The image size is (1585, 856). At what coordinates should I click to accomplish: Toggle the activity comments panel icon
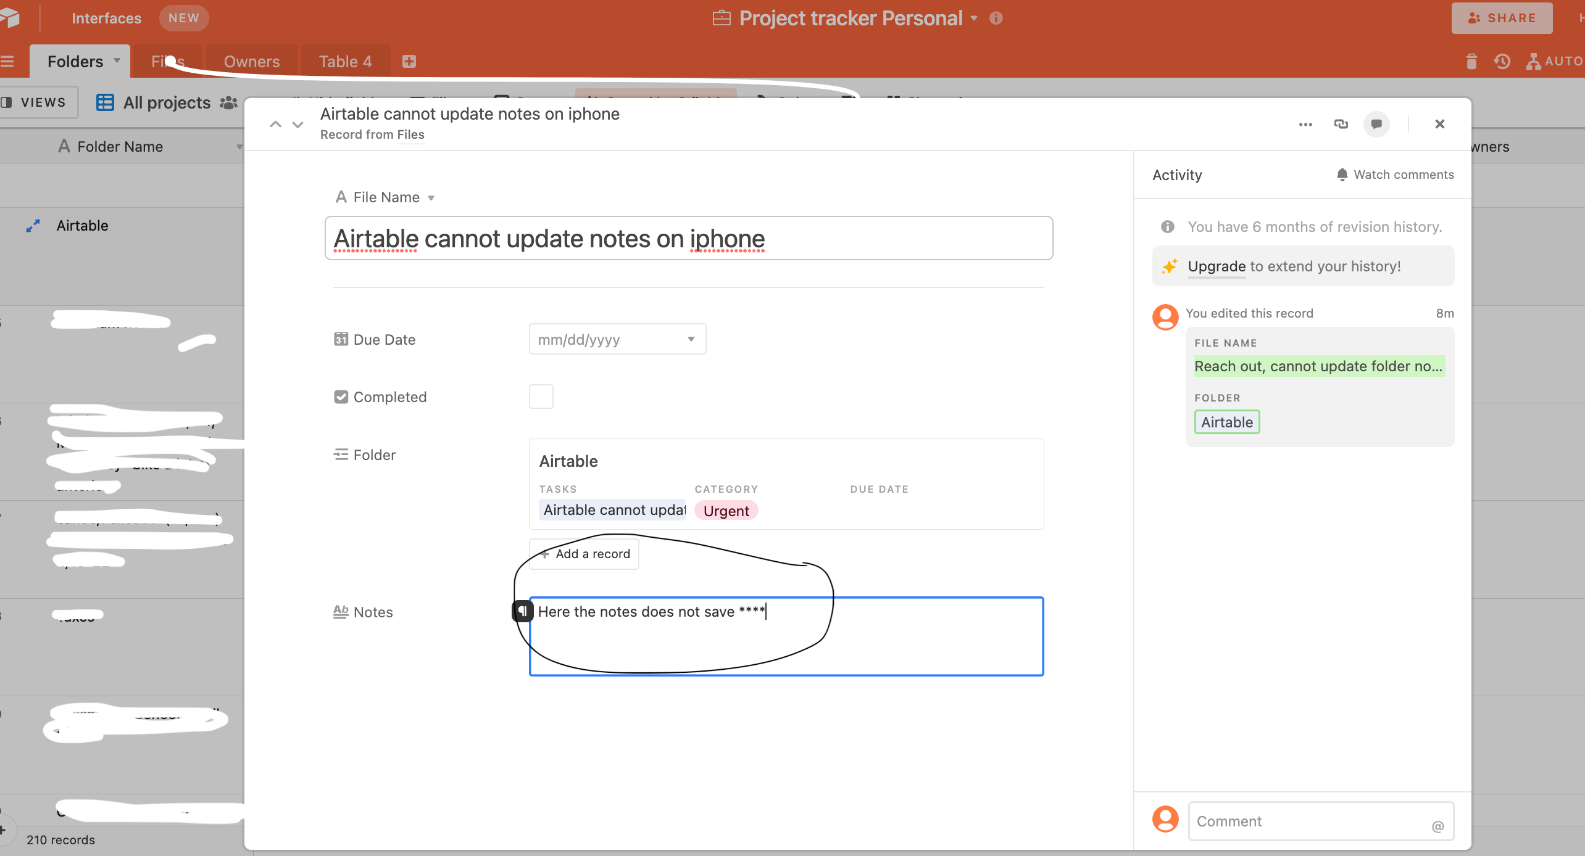[x=1376, y=124]
